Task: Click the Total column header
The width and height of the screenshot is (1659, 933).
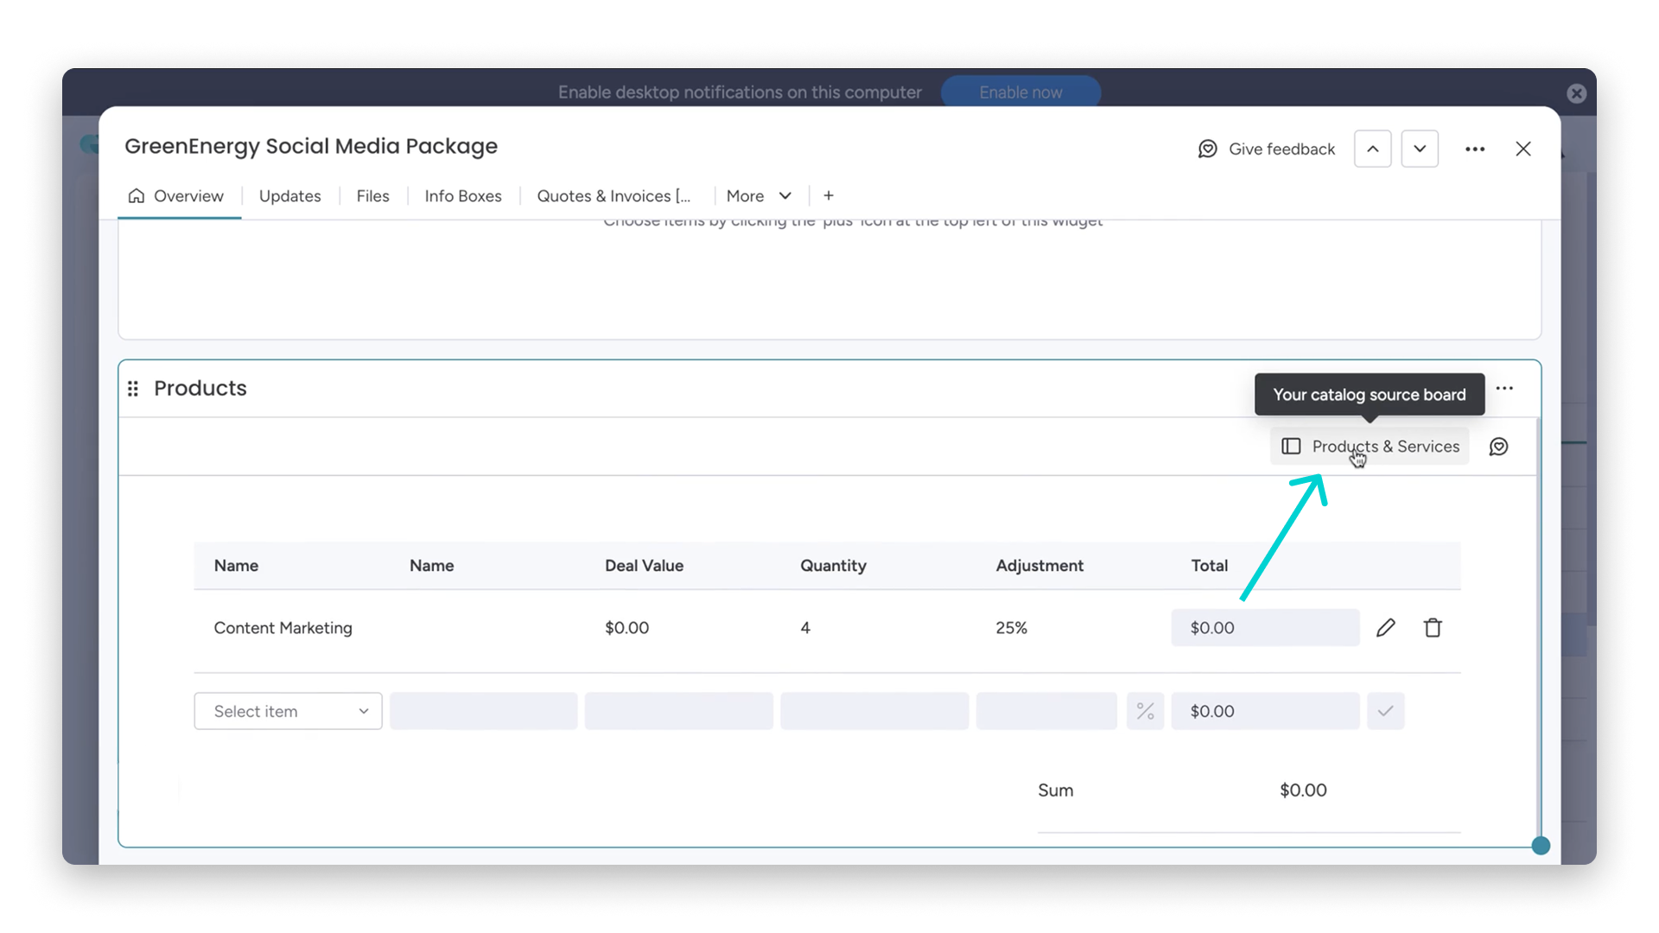Action: click(x=1209, y=566)
